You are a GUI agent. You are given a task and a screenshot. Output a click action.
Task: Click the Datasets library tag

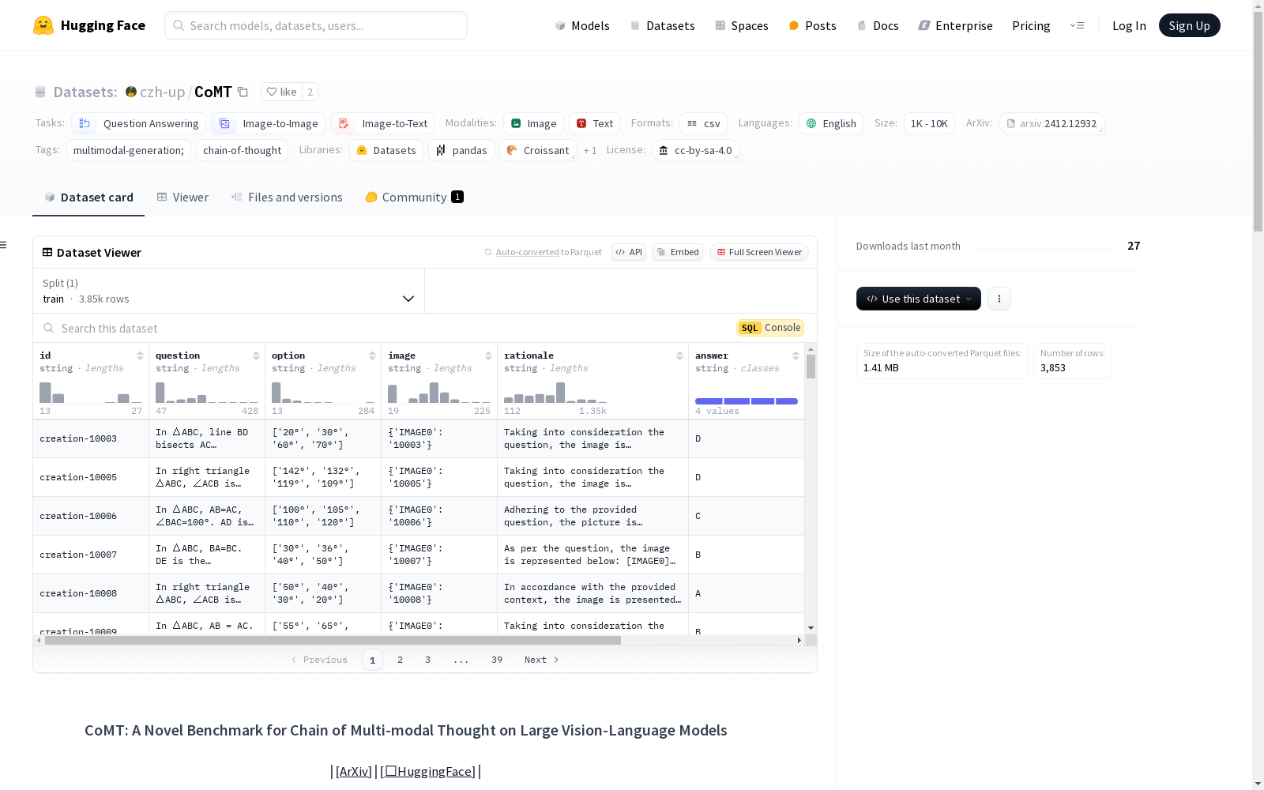click(386, 150)
